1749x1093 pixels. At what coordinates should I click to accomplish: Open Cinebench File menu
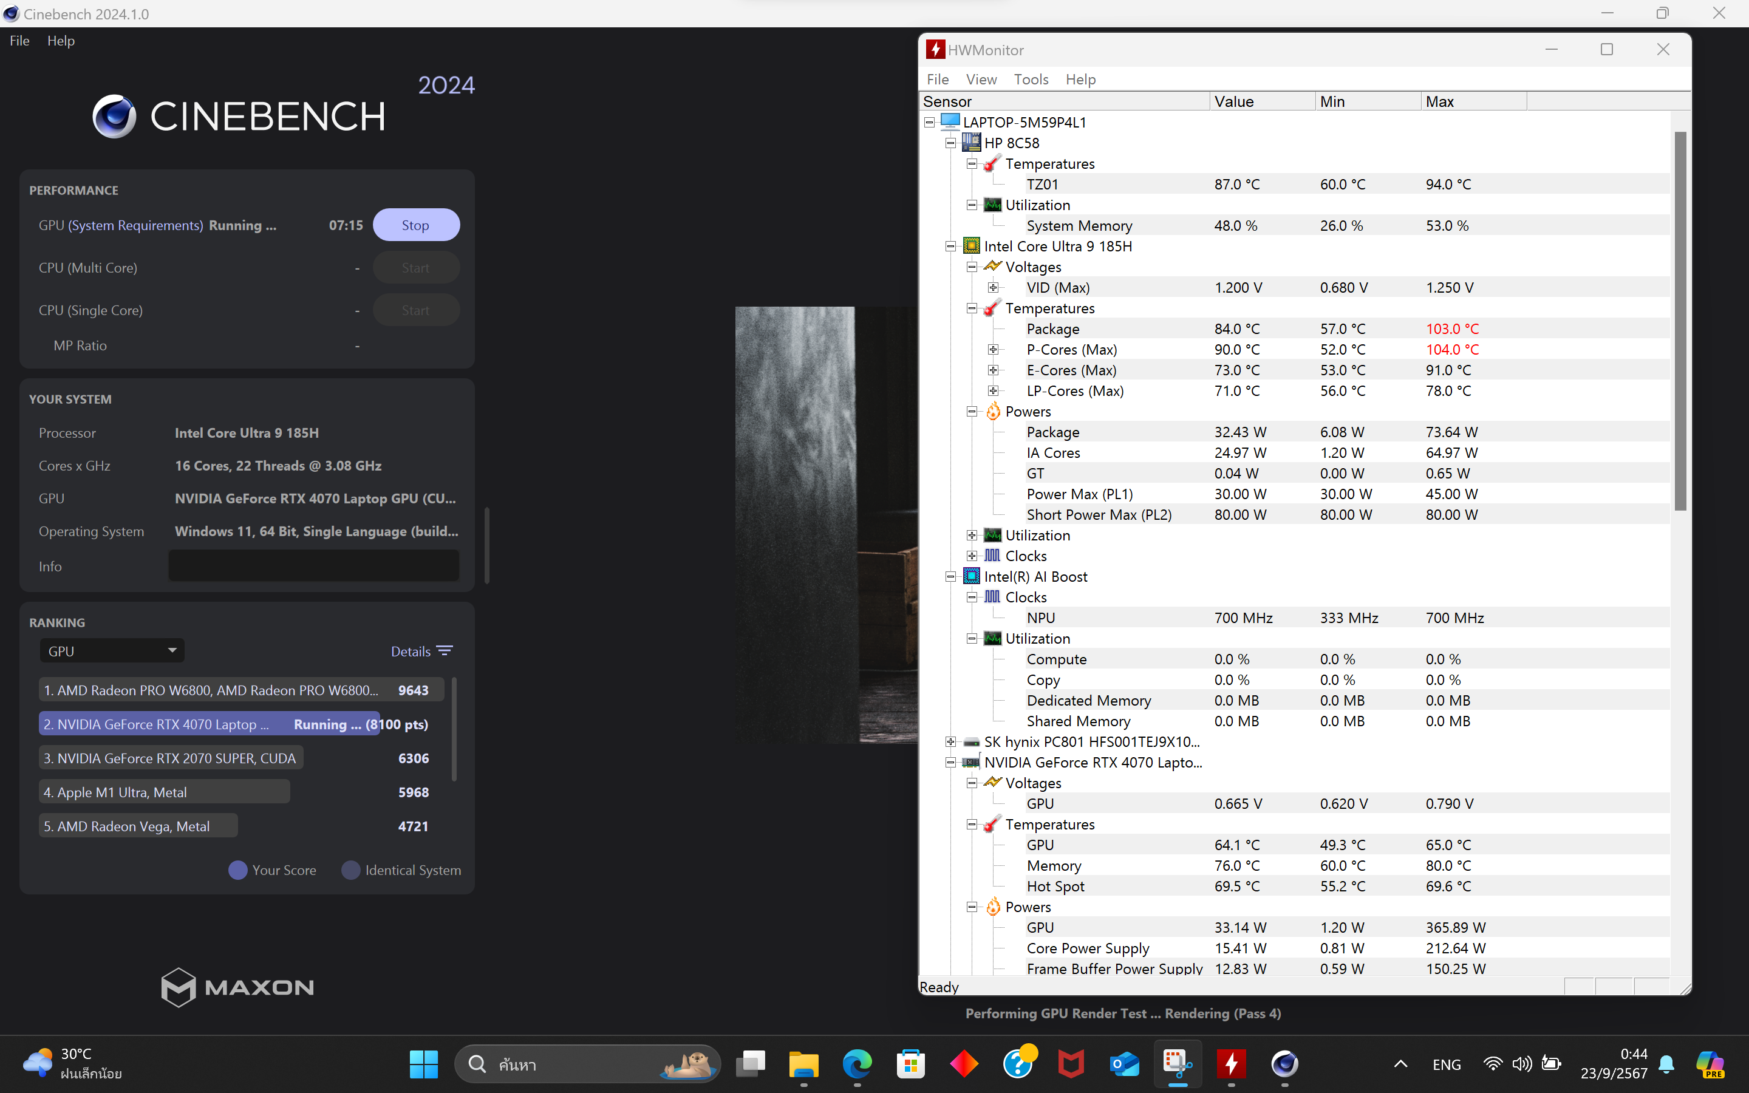pyautogui.click(x=19, y=41)
